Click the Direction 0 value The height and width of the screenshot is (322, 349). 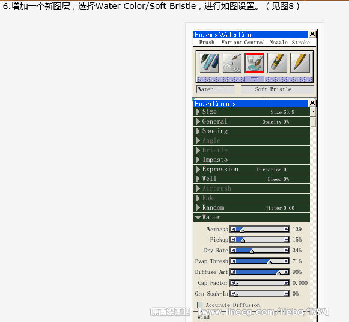[272, 170]
